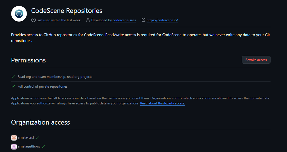Open the https://codescene.io/ link

[x=162, y=20]
